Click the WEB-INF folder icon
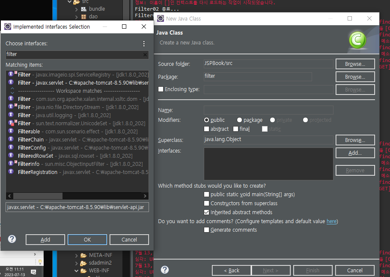The width and height of the screenshot is (390, 277). click(x=83, y=271)
